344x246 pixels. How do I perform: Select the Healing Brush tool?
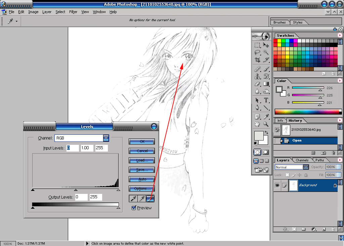pyautogui.click(x=257, y=69)
